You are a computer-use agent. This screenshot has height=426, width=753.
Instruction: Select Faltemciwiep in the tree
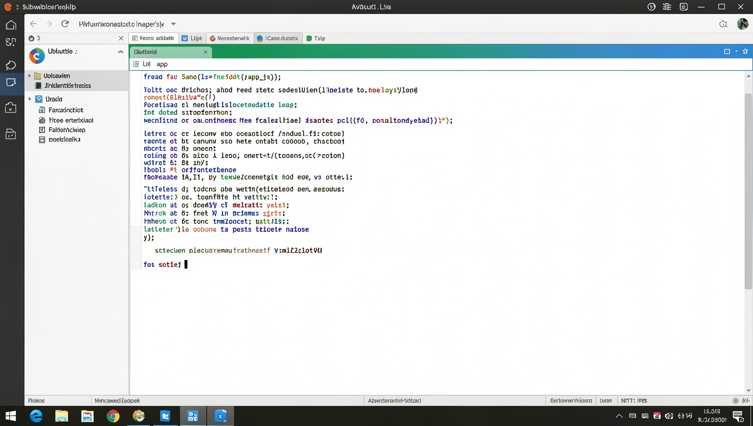pyautogui.click(x=67, y=130)
